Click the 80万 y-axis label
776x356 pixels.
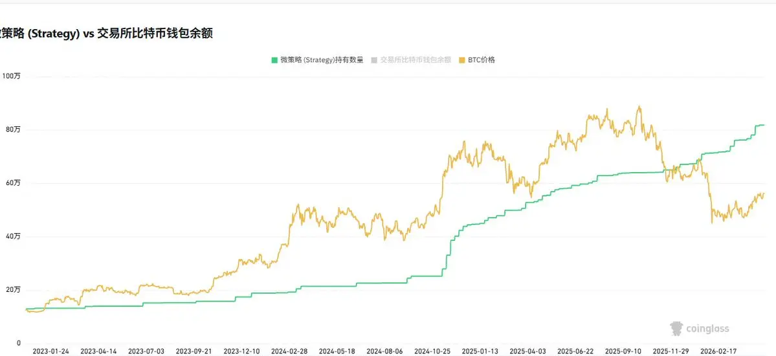pyautogui.click(x=12, y=129)
